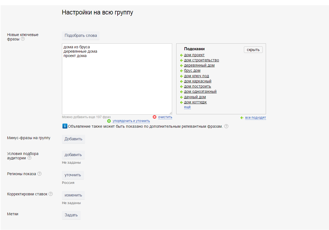Hide suggestions with the 'скрыть' button
Image resolution: width=329 pixels, height=230 pixels.
pyautogui.click(x=253, y=50)
